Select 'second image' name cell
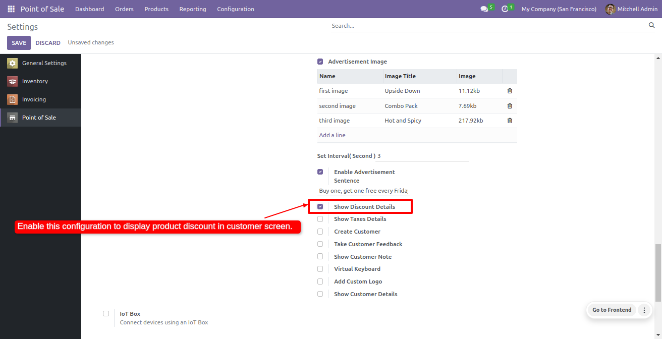Image resolution: width=662 pixels, height=339 pixels. click(350, 106)
